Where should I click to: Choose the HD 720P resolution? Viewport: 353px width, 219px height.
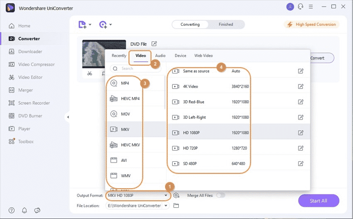(x=239, y=148)
